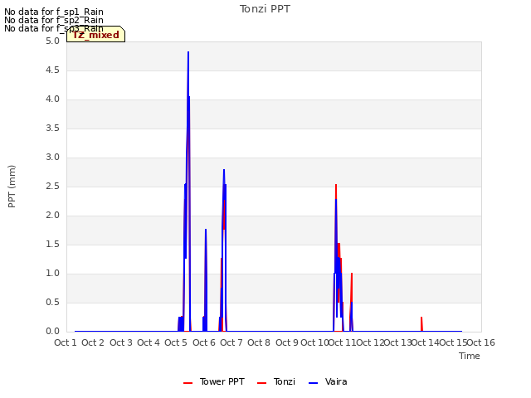Viewport: 531px width, 398px height.
Task: Click the '5.0' y-axis tick label
Action: point(52,41)
